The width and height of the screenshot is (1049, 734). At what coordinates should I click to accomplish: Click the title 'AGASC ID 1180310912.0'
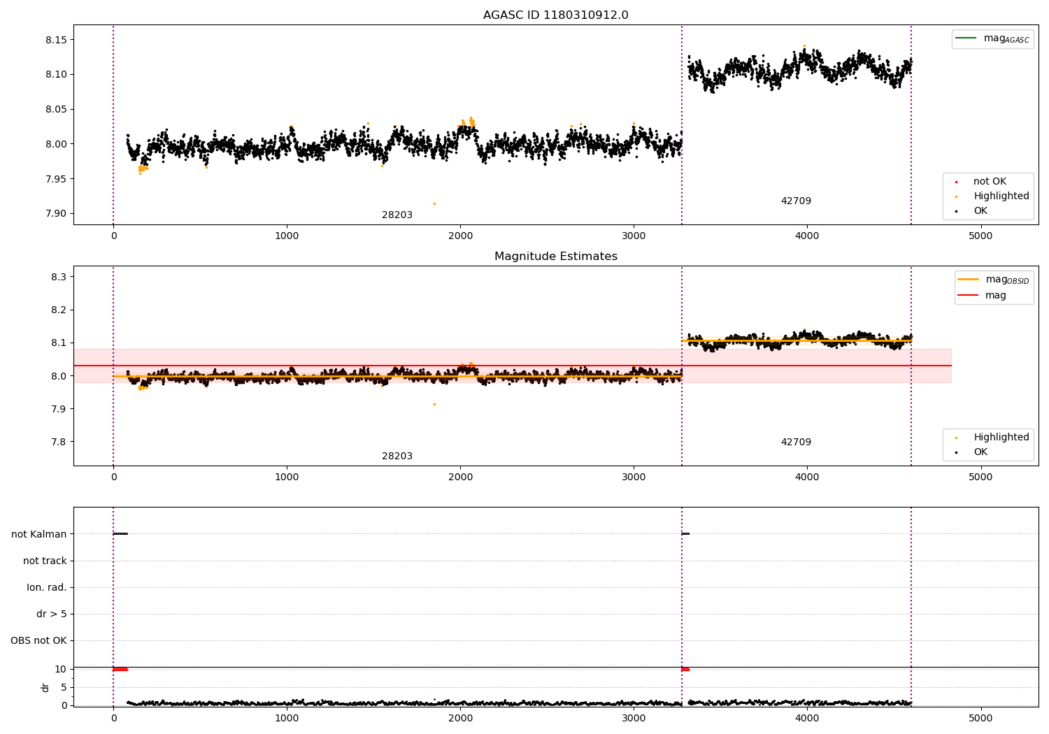pyautogui.click(x=555, y=15)
